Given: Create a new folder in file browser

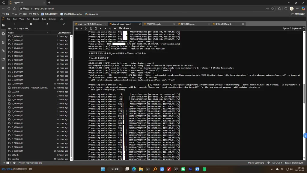Looking at the screenshot, I should [31, 24].
